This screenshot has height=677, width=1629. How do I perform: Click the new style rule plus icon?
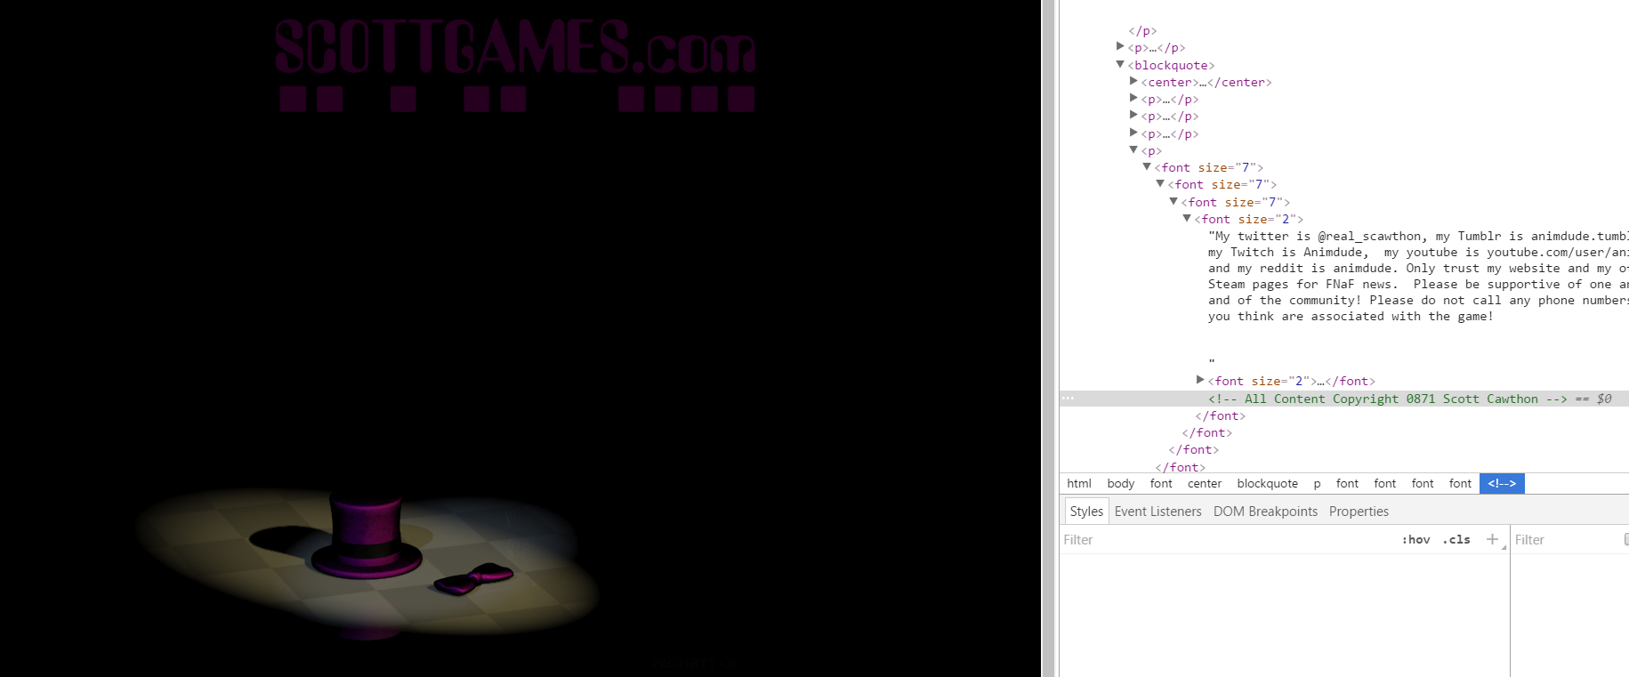(1492, 539)
